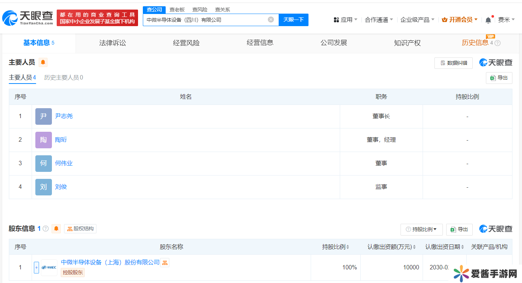Clear the search box text
The width and height of the screenshot is (522, 283).
271,20
